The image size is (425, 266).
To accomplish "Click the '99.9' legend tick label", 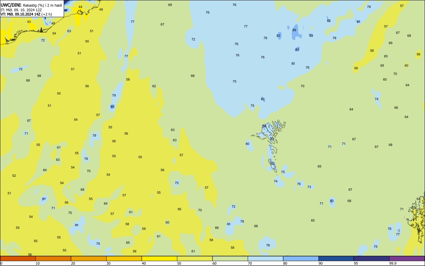I will 393,263.
